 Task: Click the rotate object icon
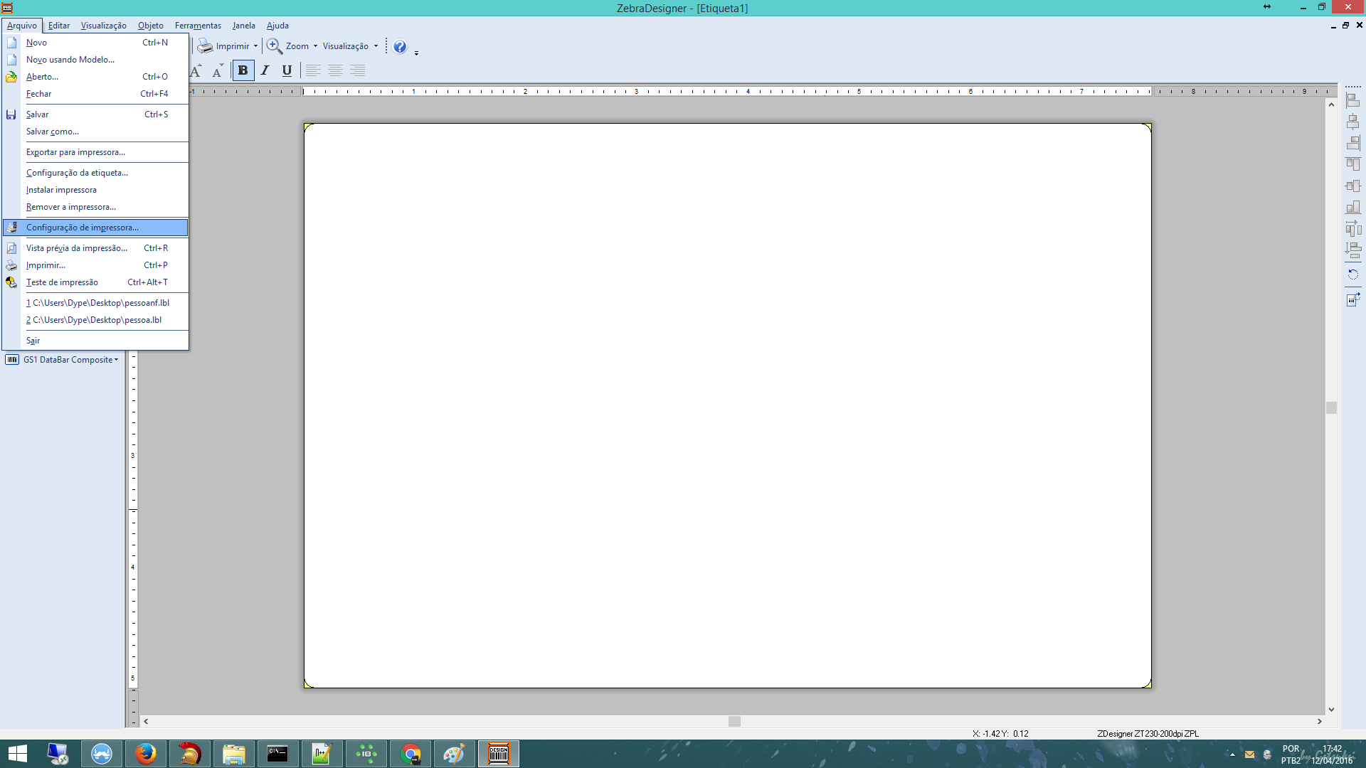point(1353,274)
